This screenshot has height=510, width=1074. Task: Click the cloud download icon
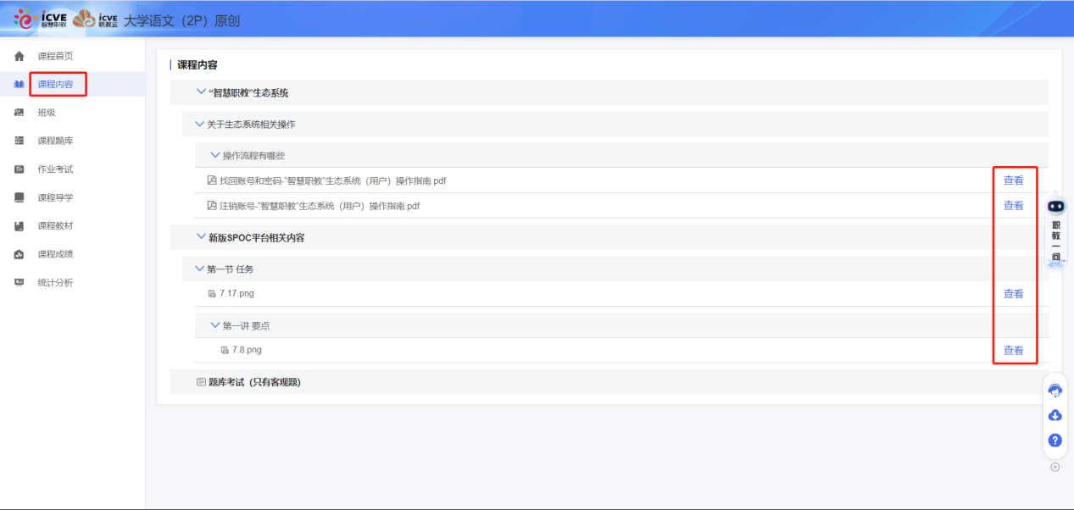[x=1055, y=415]
